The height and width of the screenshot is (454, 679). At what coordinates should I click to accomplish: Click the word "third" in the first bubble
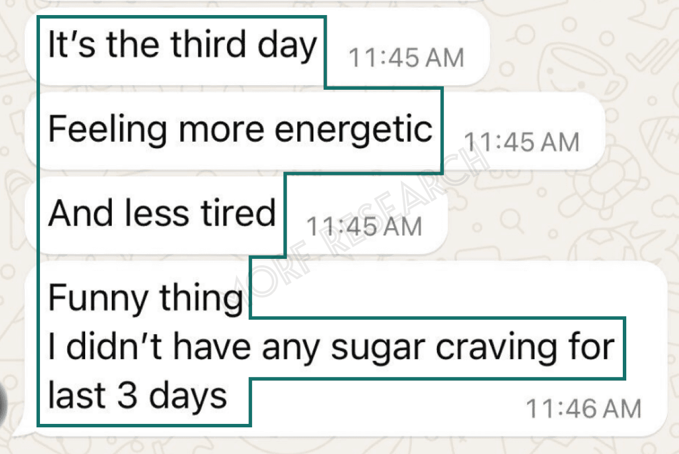209,44
